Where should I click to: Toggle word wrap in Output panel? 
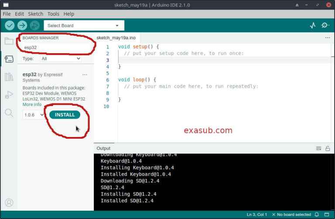318,148
